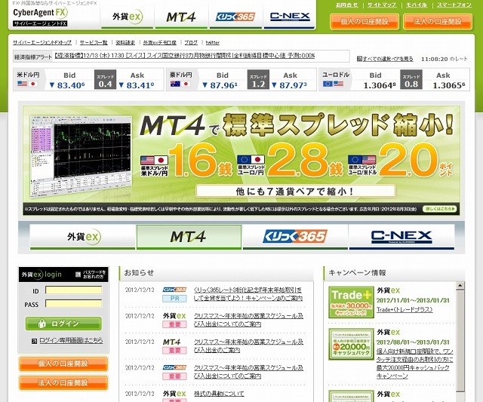Click the ユーロドル EU and US flags

(333, 84)
